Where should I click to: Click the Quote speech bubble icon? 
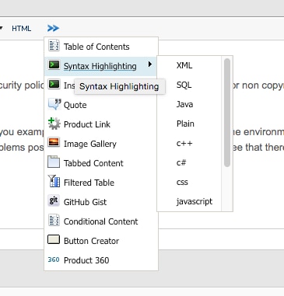coord(54,104)
